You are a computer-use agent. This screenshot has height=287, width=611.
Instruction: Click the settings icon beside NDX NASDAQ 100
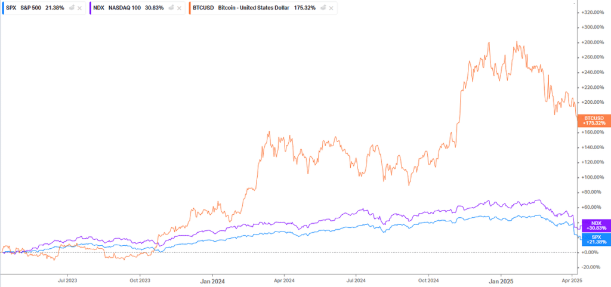pos(169,8)
